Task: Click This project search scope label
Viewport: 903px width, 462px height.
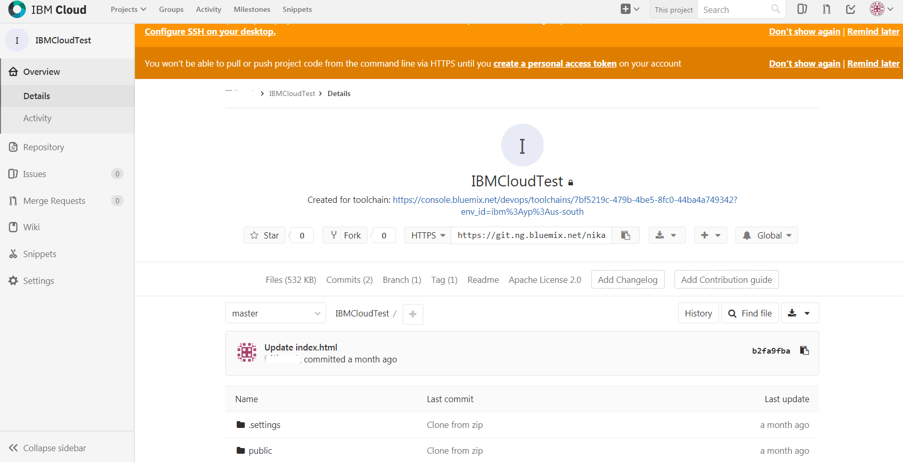Action: (x=674, y=9)
